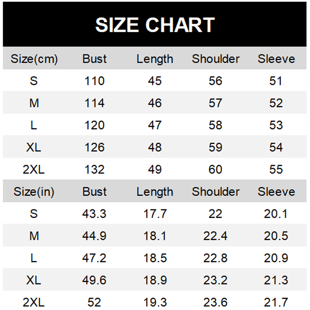Click bust value 132 in the 2XL row
Image resolution: width=310 pixels, height=310 pixels.
(95, 169)
